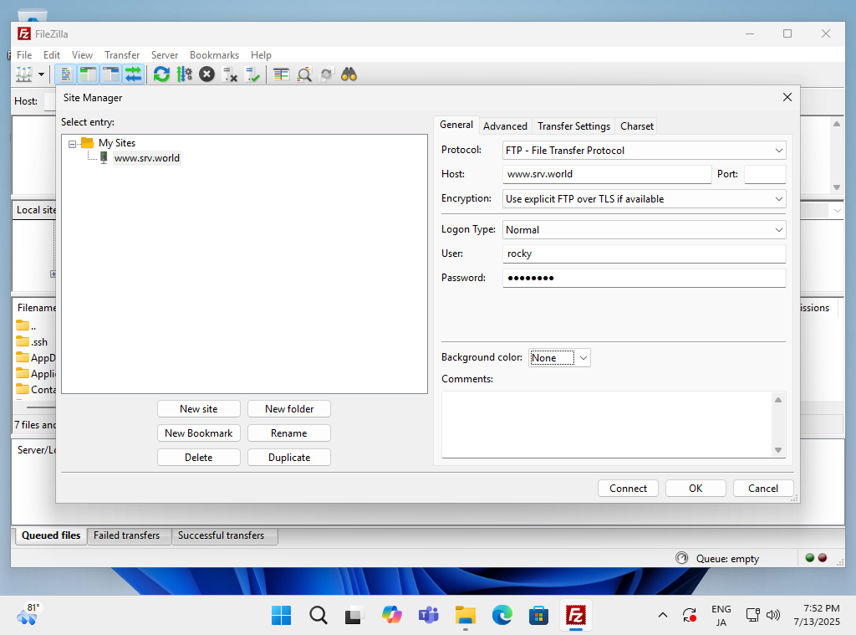This screenshot has width=856, height=635.
Task: Toggle message log display toolbar icon
Action: coord(65,74)
